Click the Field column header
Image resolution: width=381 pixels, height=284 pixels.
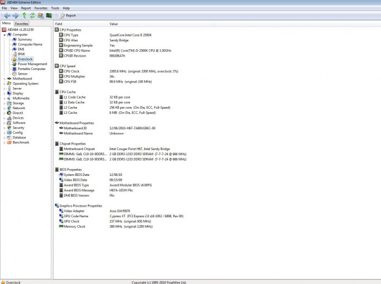click(x=81, y=24)
